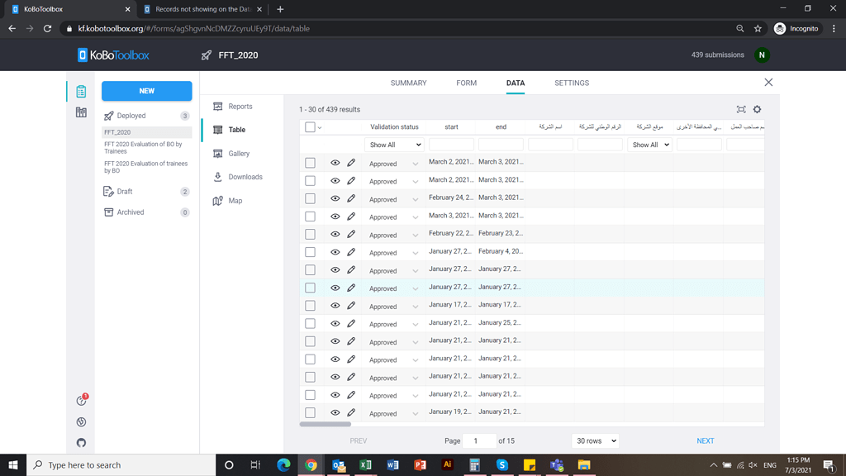The height and width of the screenshot is (476, 846).
Task: Select the checkbox of the first table row
Action: coord(310,163)
